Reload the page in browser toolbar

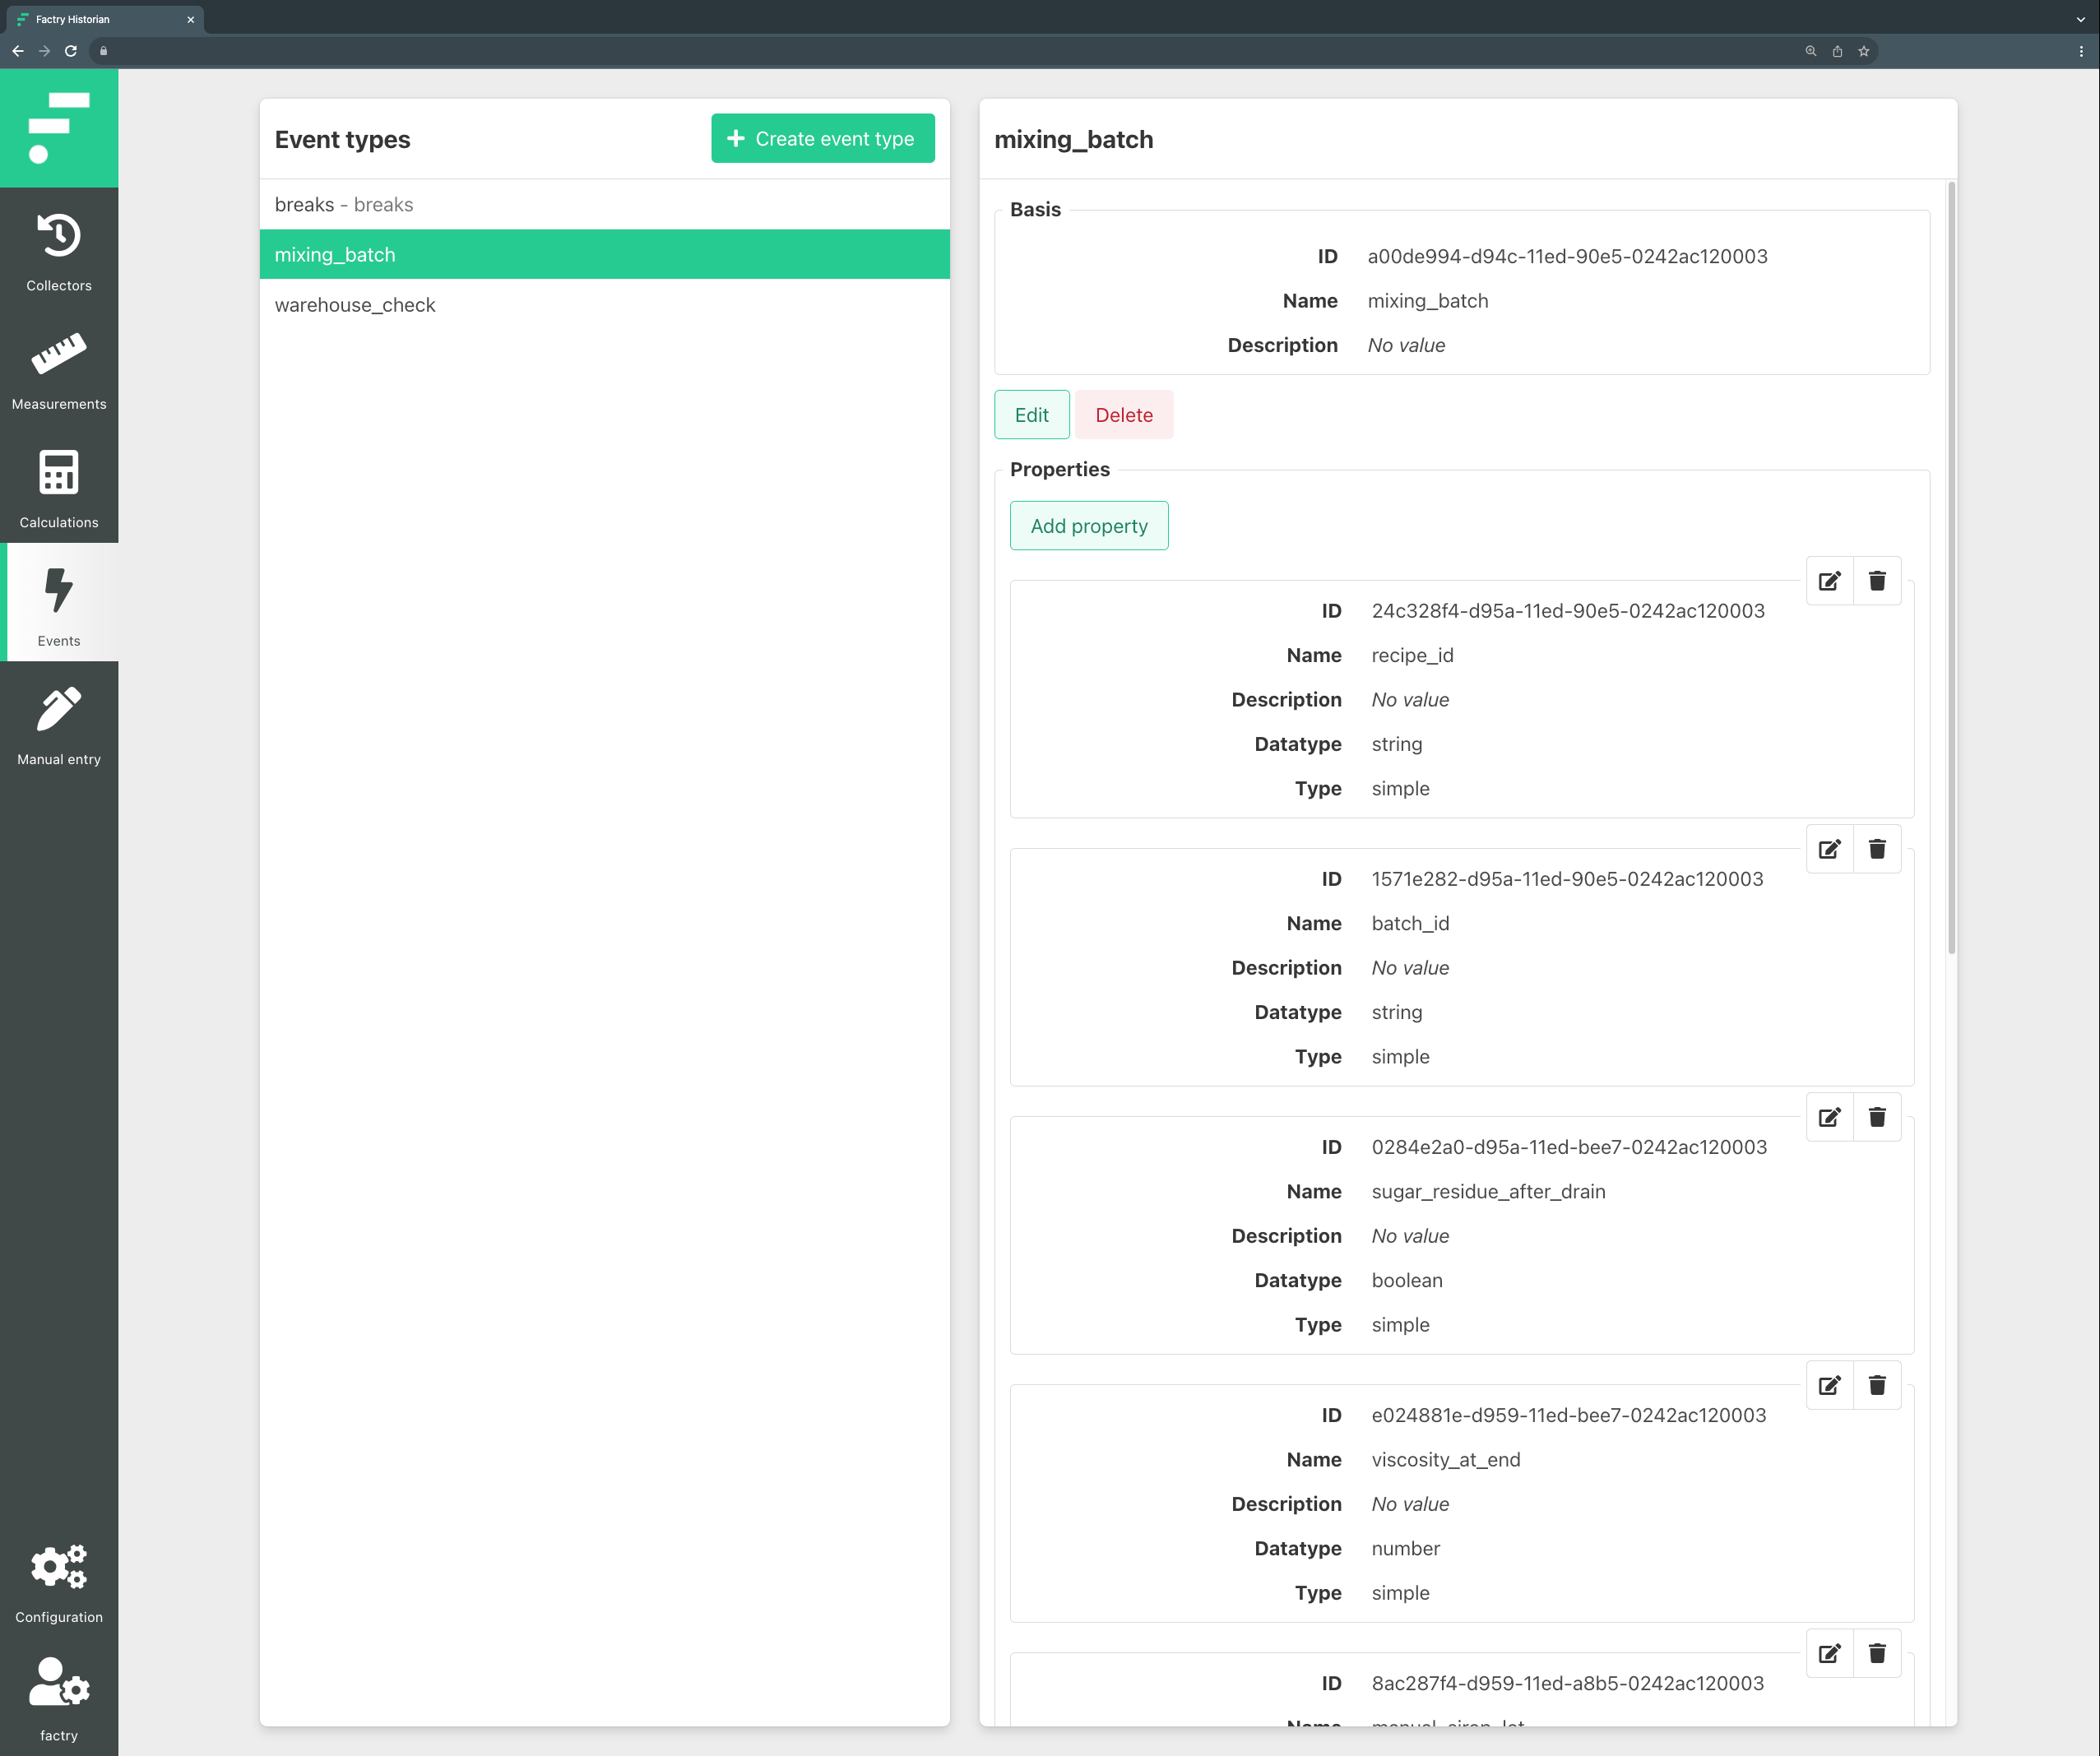(x=71, y=51)
